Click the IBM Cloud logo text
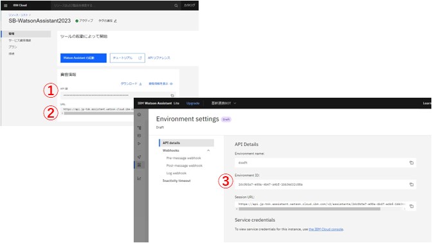Viewport: 432px width, 243px height. click(x=20, y=5)
